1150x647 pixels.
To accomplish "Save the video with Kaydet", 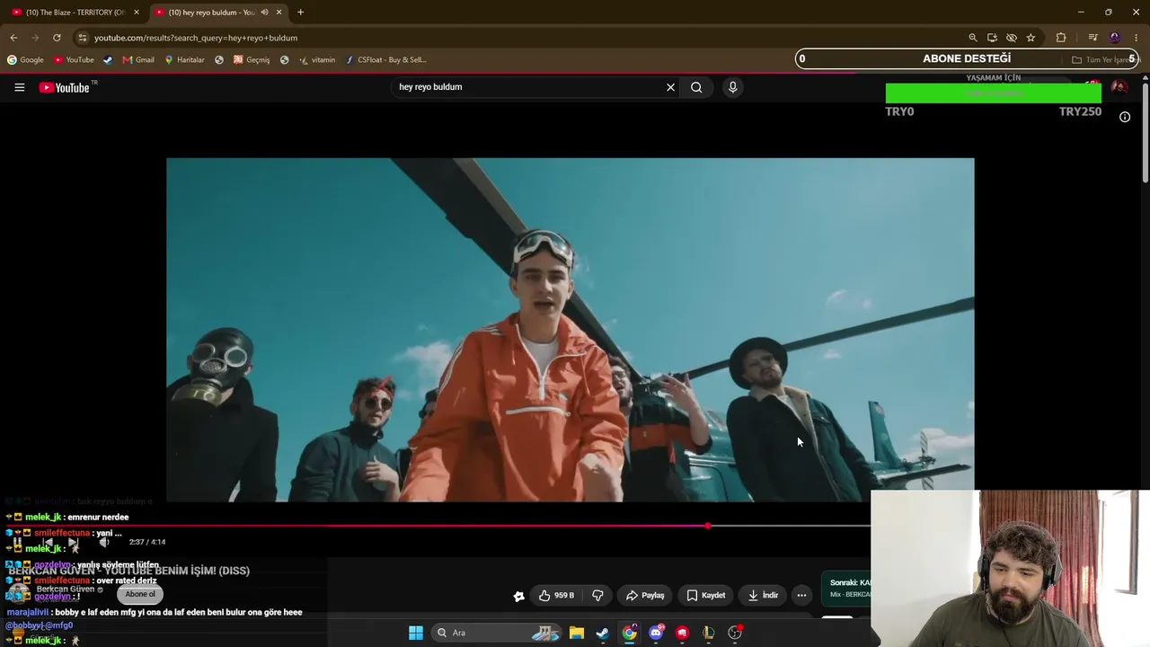I will coord(705,595).
